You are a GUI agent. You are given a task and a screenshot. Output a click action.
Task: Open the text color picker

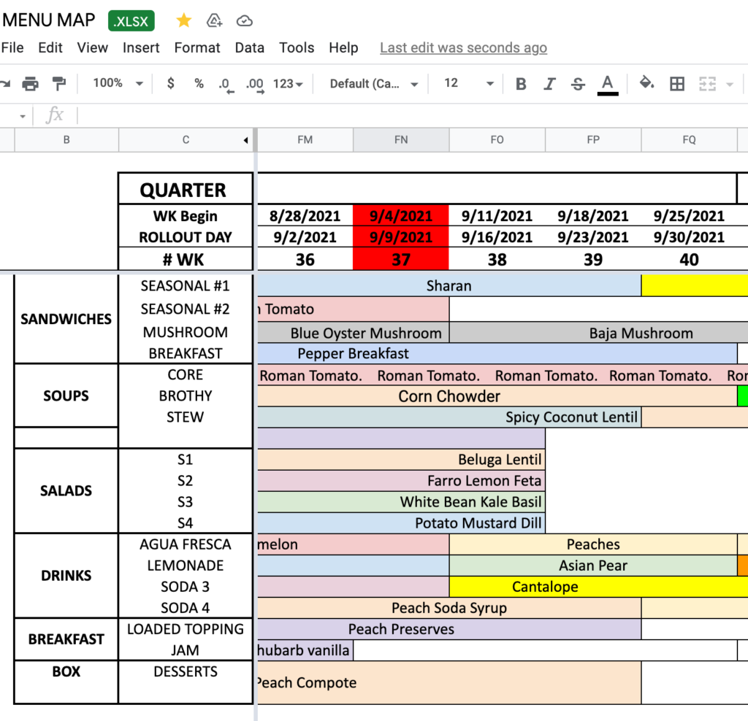[x=607, y=85]
